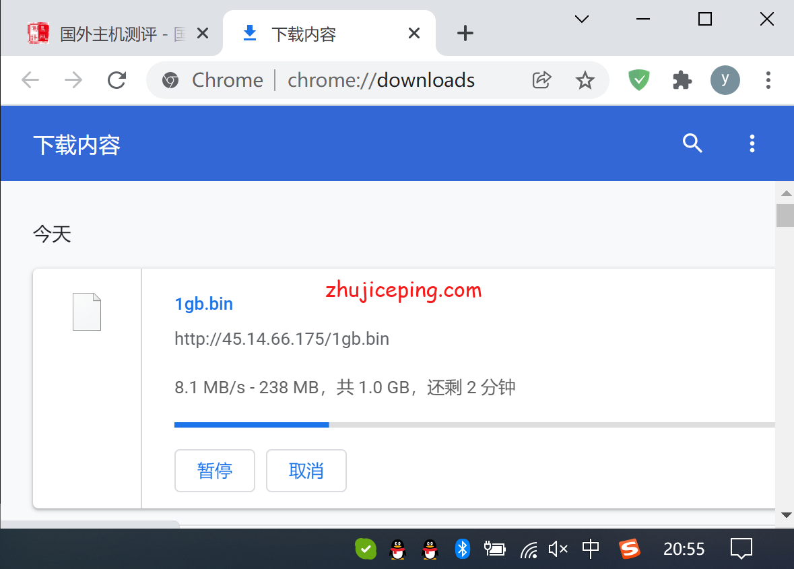Click the URL http://45.14.66.175/1gb.bin

(282, 339)
